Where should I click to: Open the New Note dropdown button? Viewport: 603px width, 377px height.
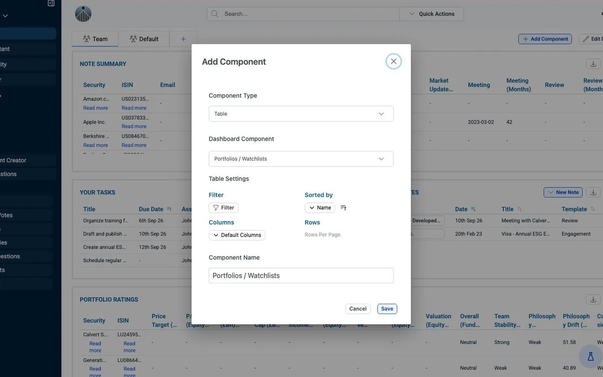click(x=563, y=192)
